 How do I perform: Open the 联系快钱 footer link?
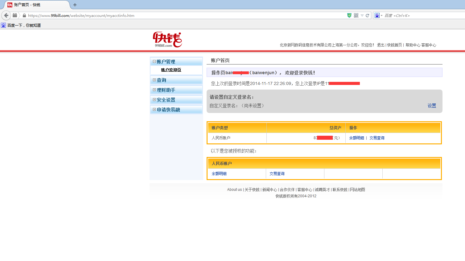(x=340, y=190)
